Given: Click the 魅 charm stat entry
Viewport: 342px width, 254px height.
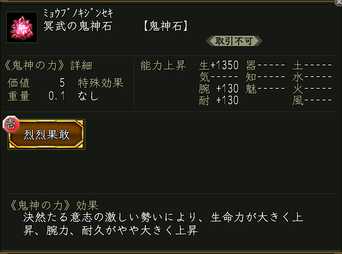Looking at the screenshot, I should click(x=266, y=89).
